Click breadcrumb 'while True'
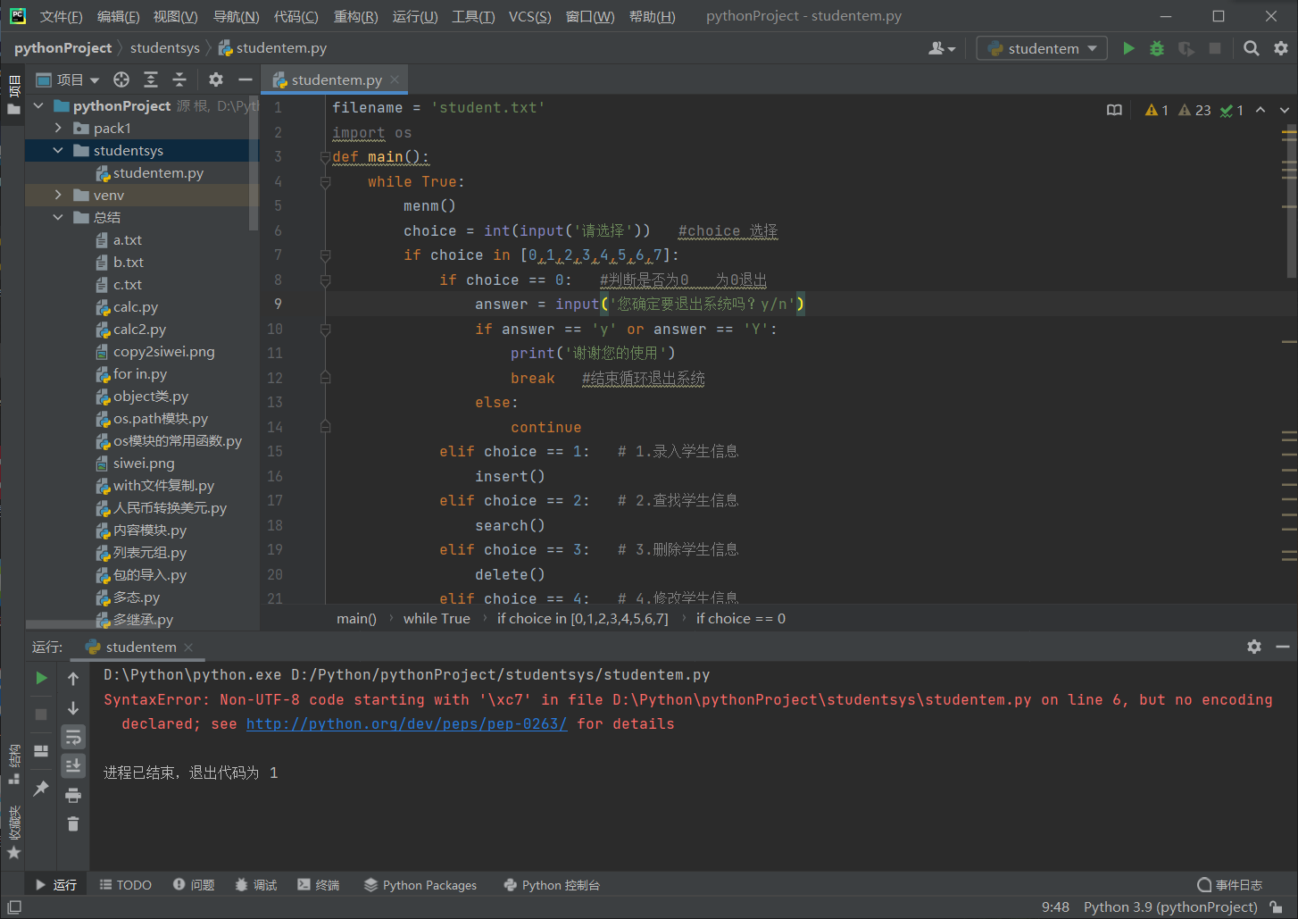This screenshot has height=919, width=1298. (x=437, y=618)
